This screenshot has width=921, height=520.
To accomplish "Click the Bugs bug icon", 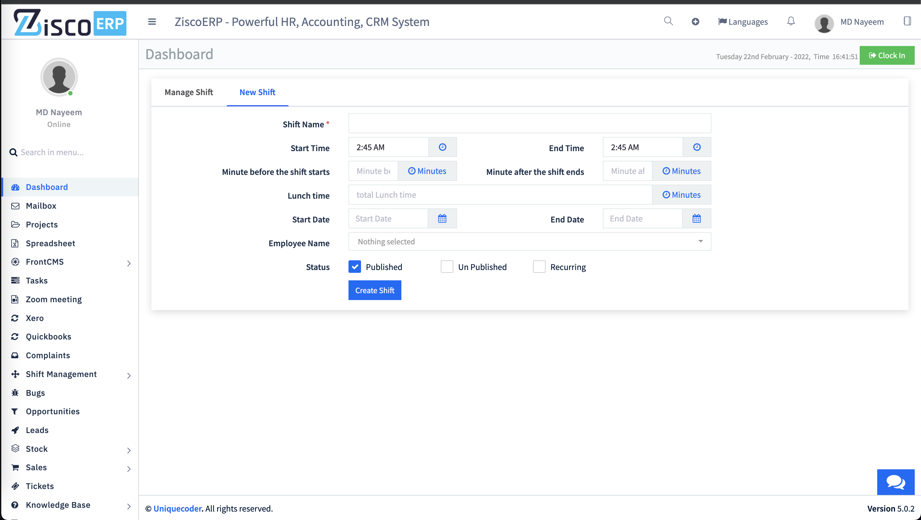I will tap(15, 393).
